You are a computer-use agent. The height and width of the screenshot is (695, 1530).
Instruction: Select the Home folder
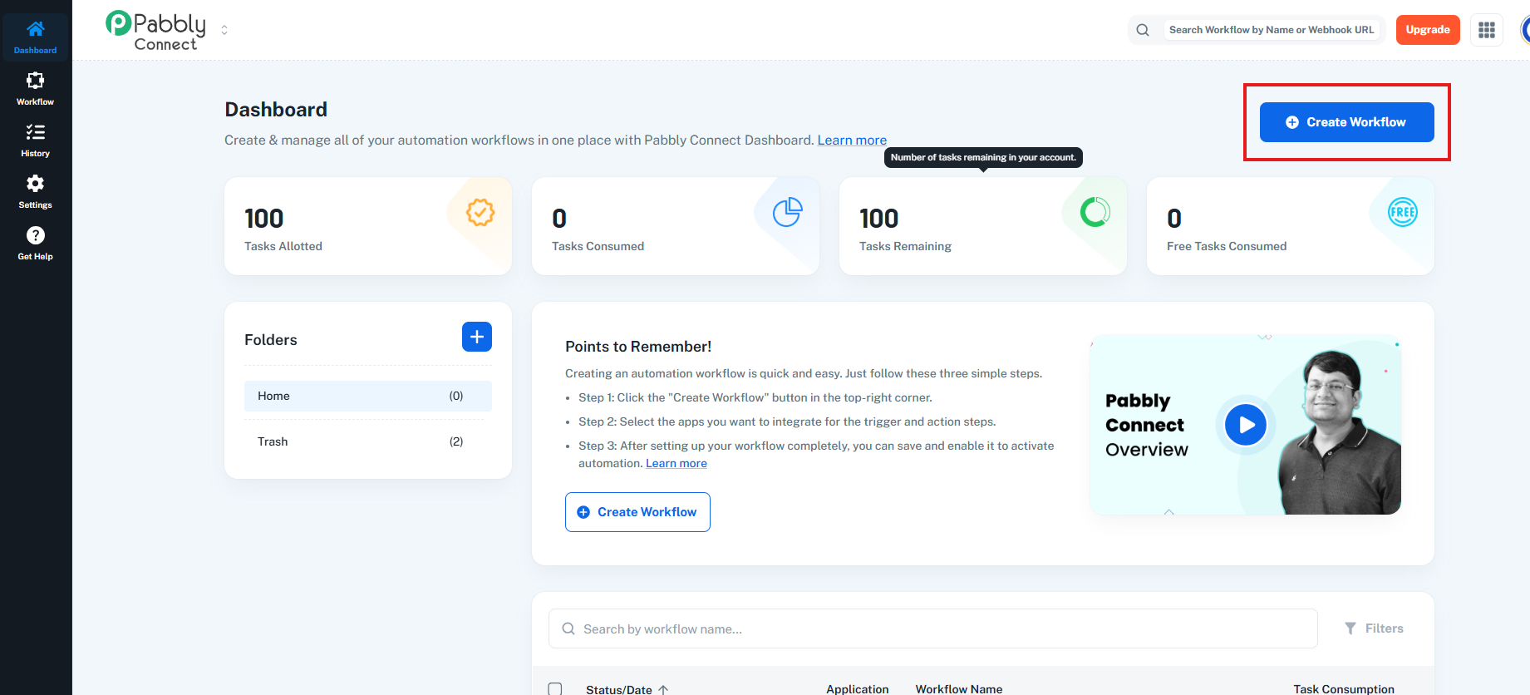click(x=367, y=396)
